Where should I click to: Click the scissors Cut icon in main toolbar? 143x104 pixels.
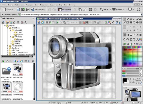(x=75, y=9)
